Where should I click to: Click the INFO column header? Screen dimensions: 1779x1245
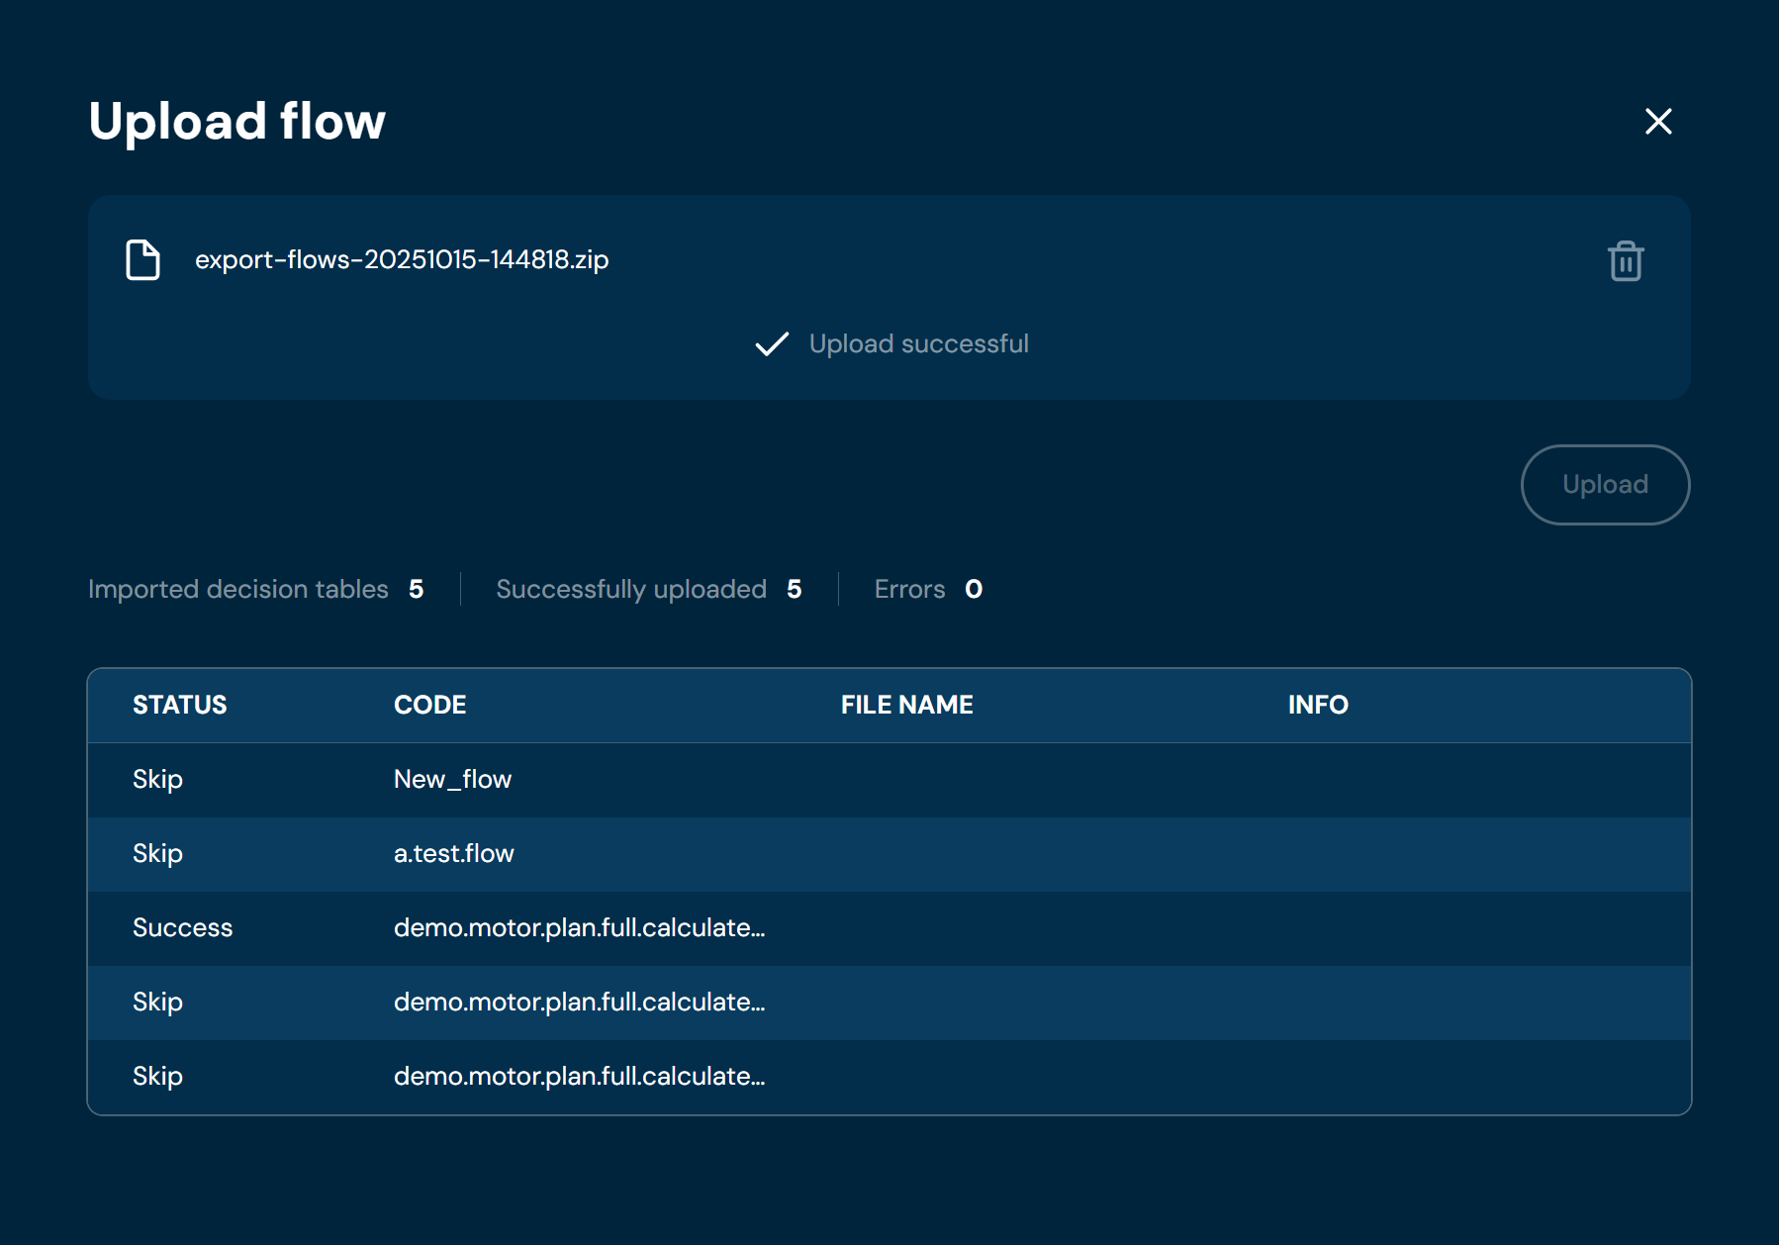(1317, 705)
